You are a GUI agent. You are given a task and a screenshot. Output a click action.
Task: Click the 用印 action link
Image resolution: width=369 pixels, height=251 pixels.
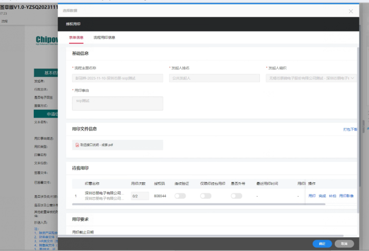(x=312, y=196)
